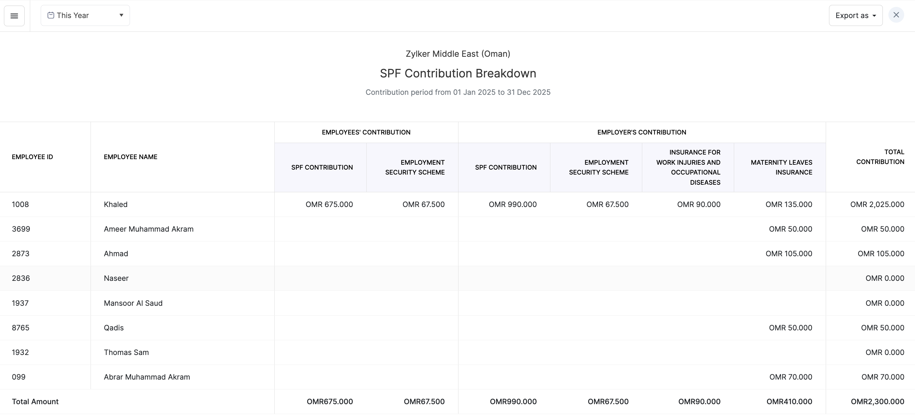The width and height of the screenshot is (915, 416).
Task: Click Khaled's total OMR 2,025.000
Action: tap(877, 204)
